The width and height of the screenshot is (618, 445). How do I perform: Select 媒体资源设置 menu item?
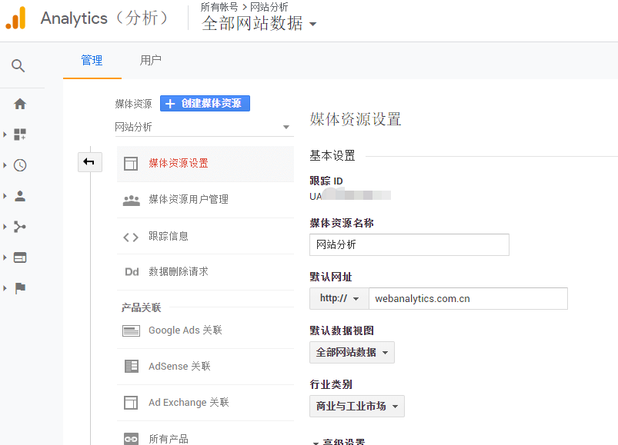tap(205, 164)
